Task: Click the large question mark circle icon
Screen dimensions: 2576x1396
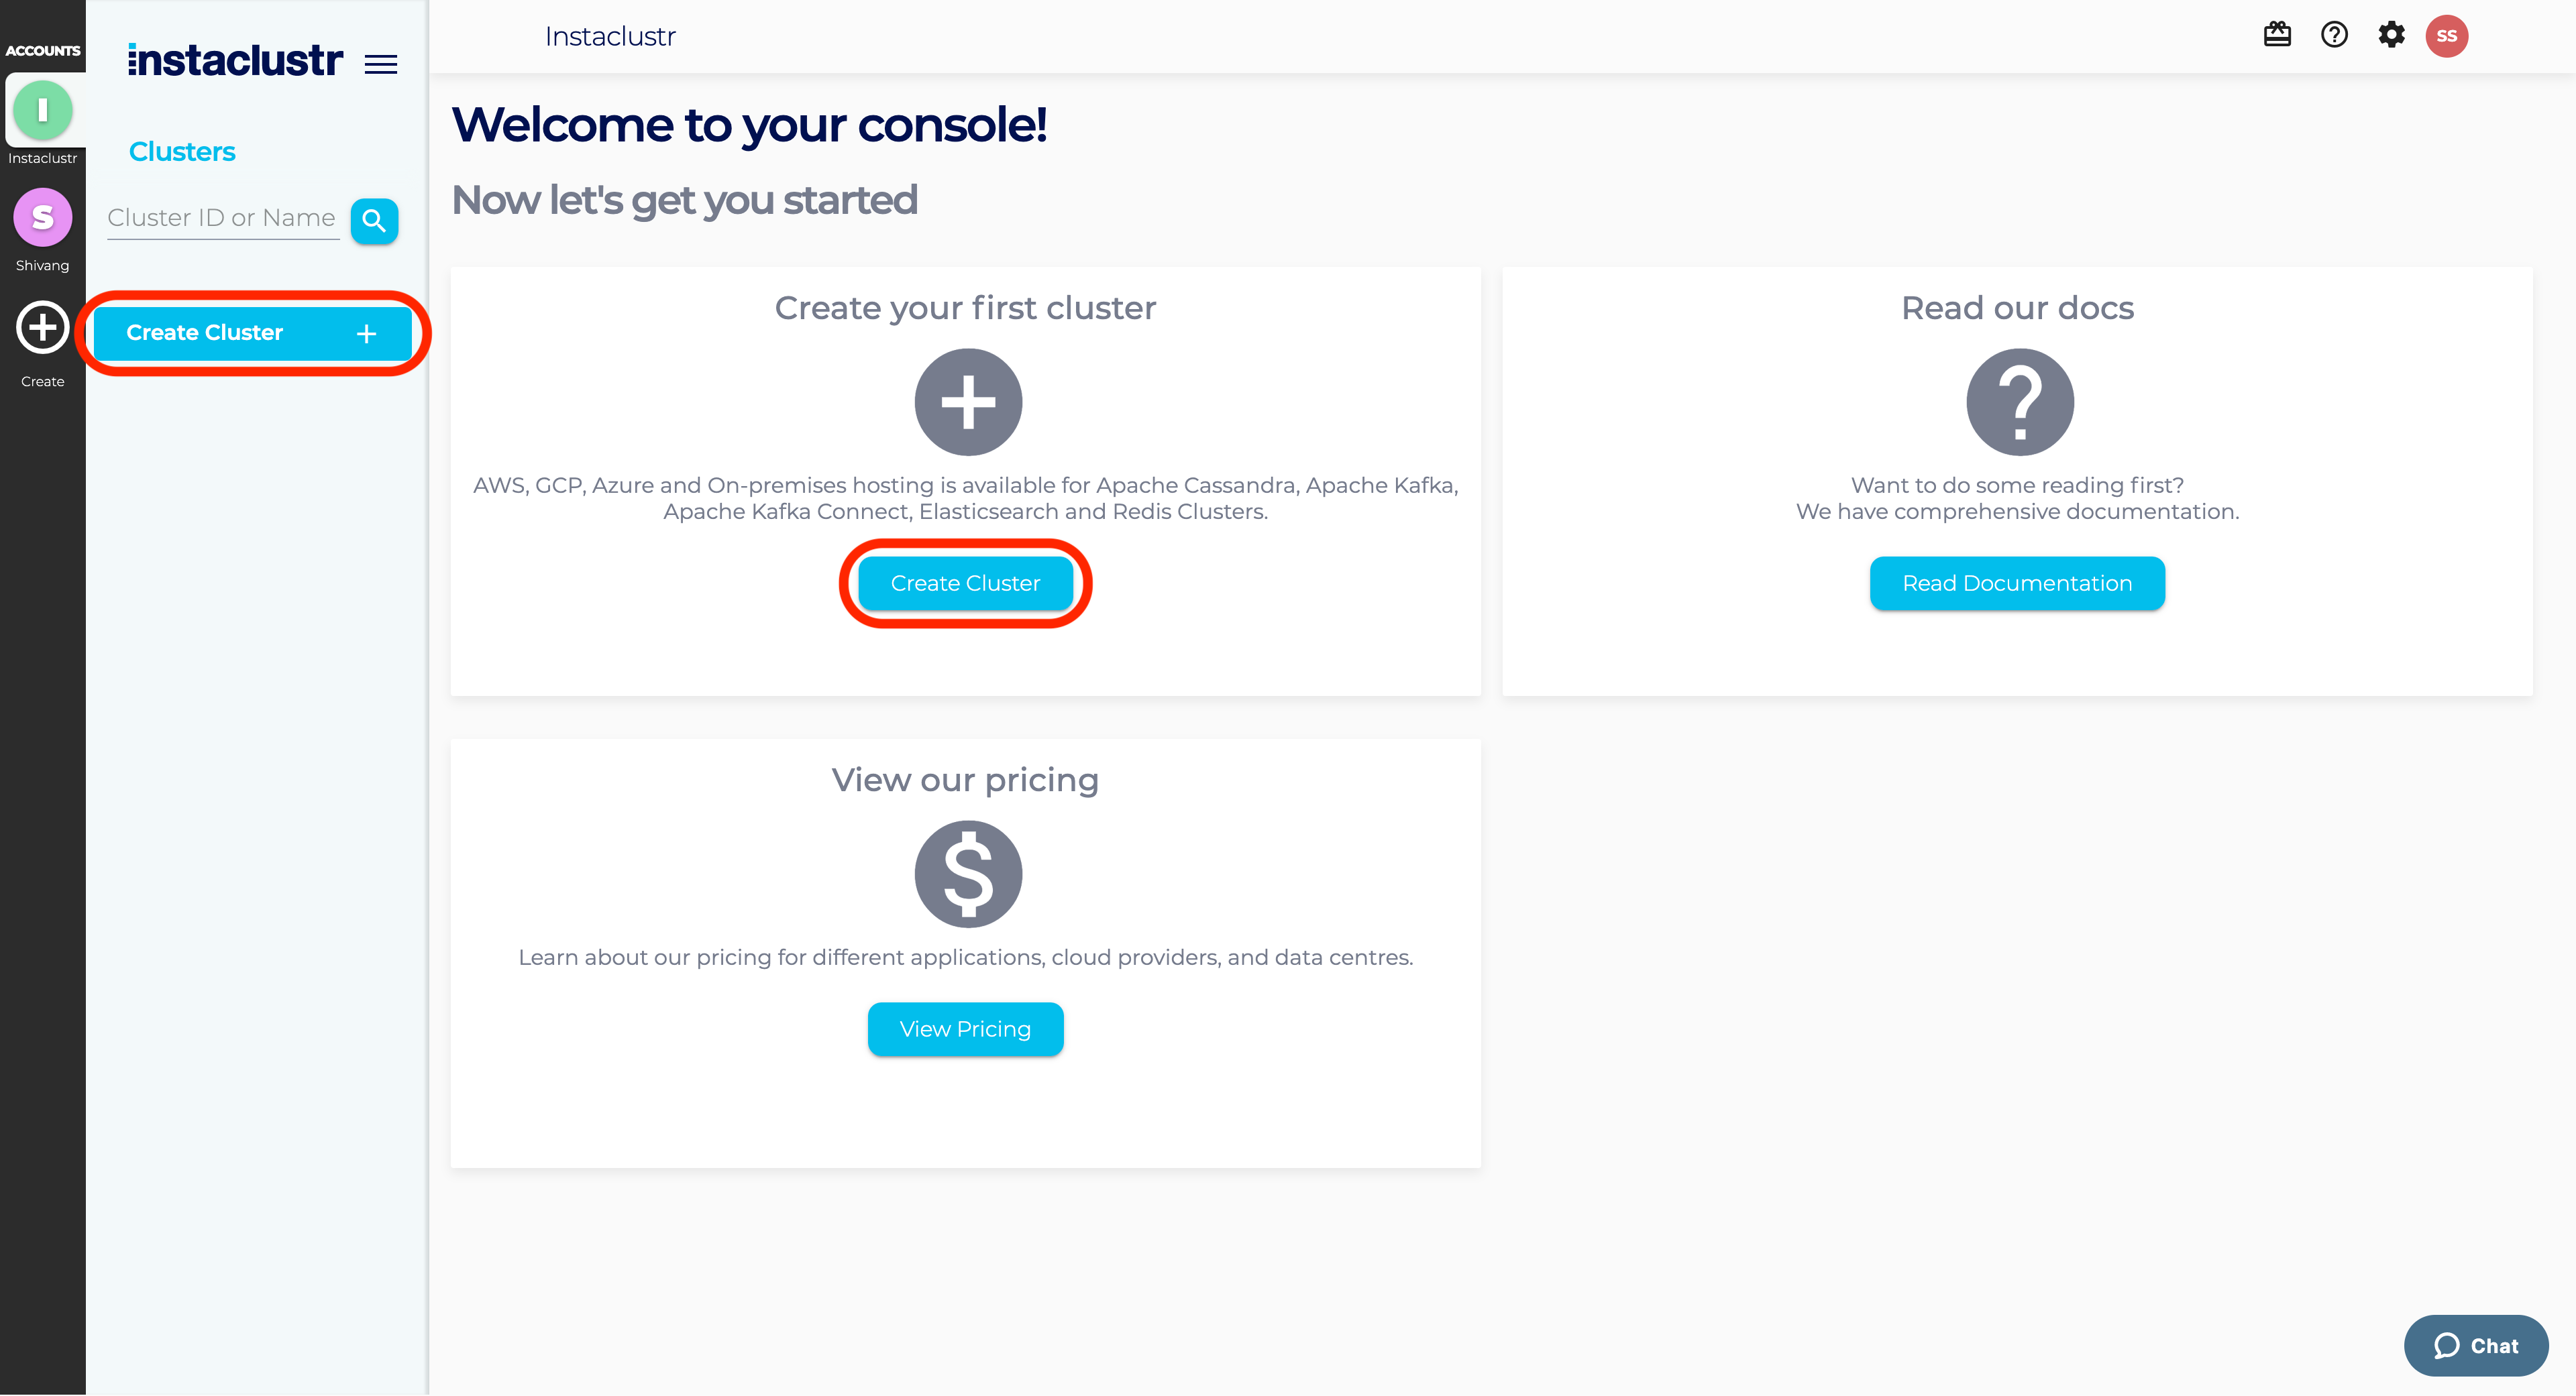Action: tap(2019, 403)
